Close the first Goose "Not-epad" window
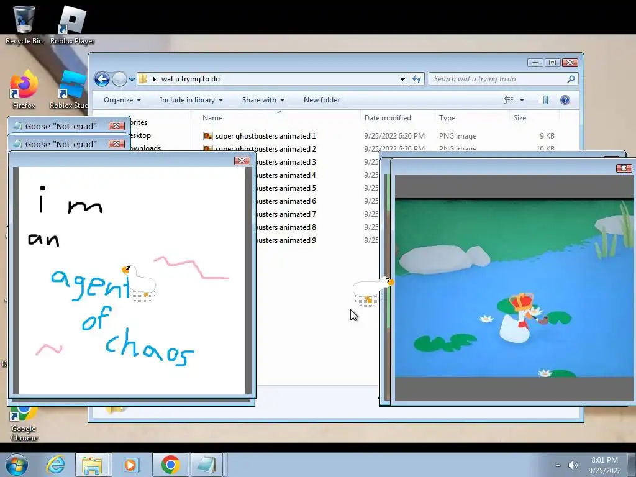Viewport: 636px width, 477px height. [116, 126]
